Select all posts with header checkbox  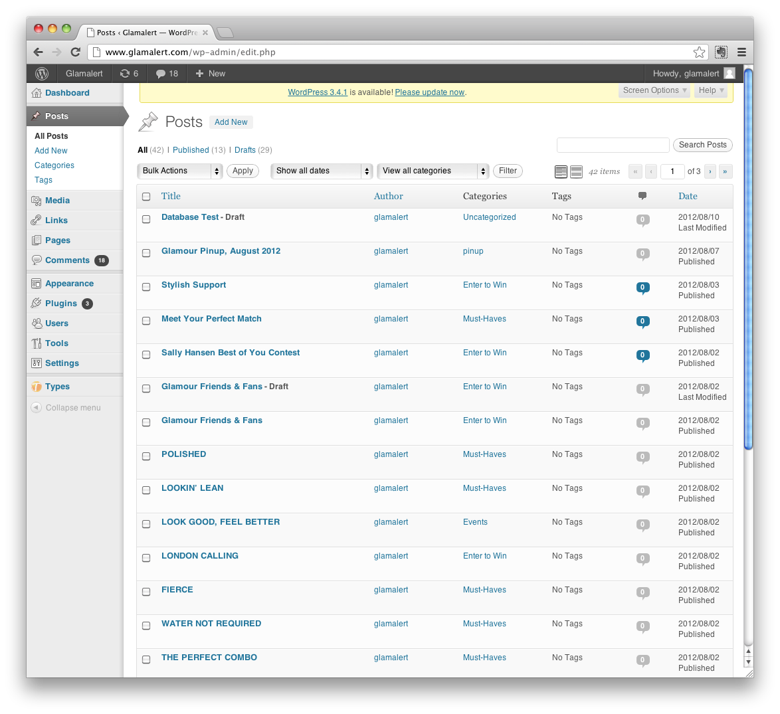146,197
